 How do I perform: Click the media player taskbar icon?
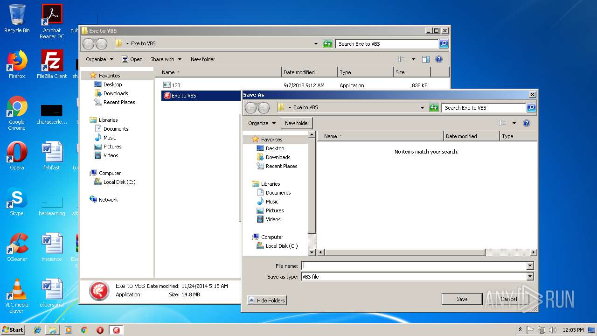pos(69,330)
